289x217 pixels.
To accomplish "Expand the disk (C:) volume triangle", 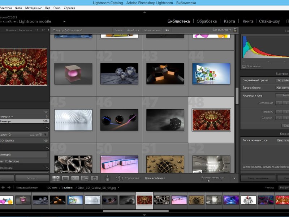I will pos(45,135).
